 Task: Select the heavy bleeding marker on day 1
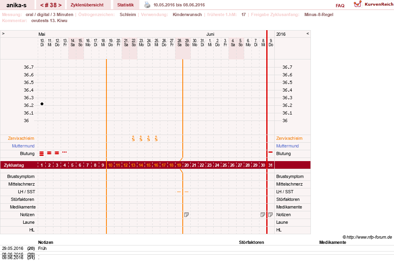[42, 153]
